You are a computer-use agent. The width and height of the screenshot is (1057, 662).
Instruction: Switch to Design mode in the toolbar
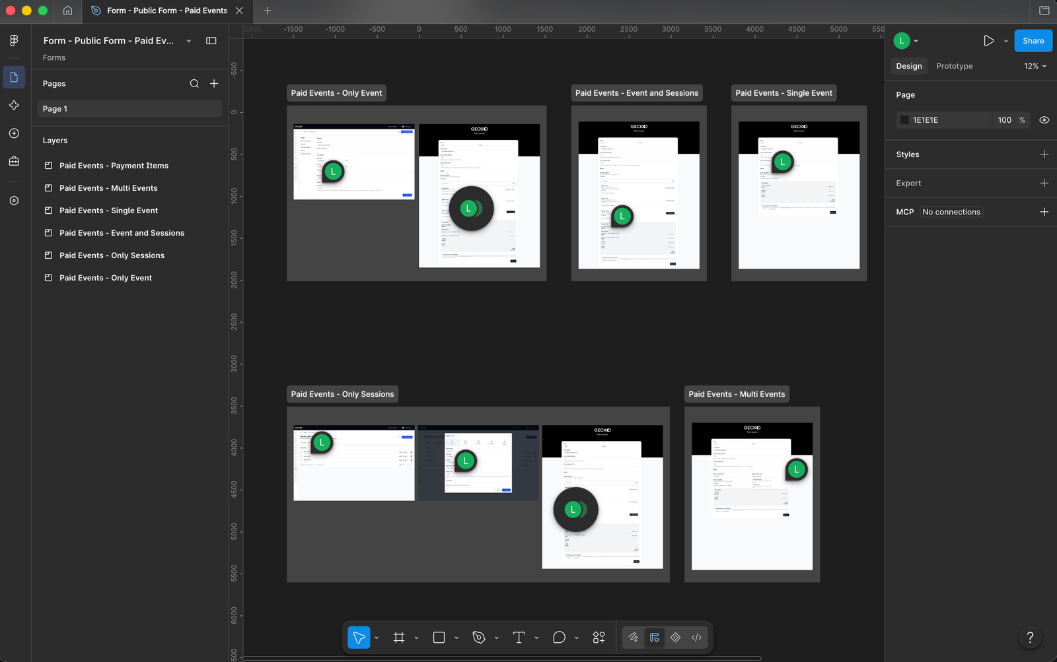[655, 638]
